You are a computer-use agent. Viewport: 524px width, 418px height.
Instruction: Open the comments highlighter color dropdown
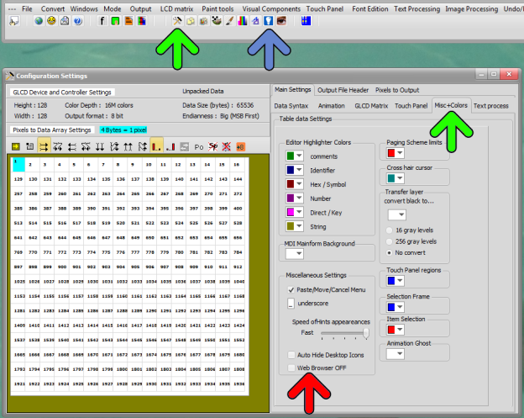(x=297, y=156)
